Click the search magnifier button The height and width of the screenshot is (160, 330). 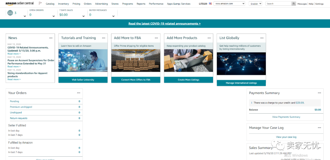pos(294,4)
